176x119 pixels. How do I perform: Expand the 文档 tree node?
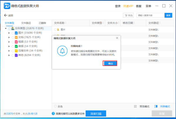coord(9,37)
